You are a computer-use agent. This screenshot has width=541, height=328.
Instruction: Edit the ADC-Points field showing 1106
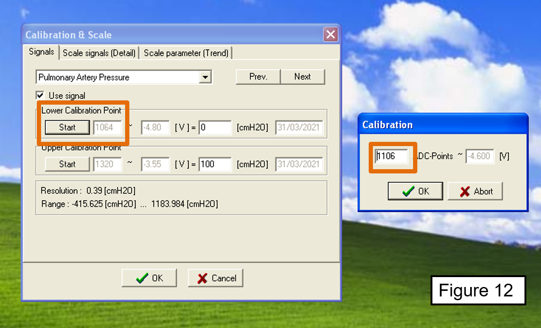tap(392, 156)
